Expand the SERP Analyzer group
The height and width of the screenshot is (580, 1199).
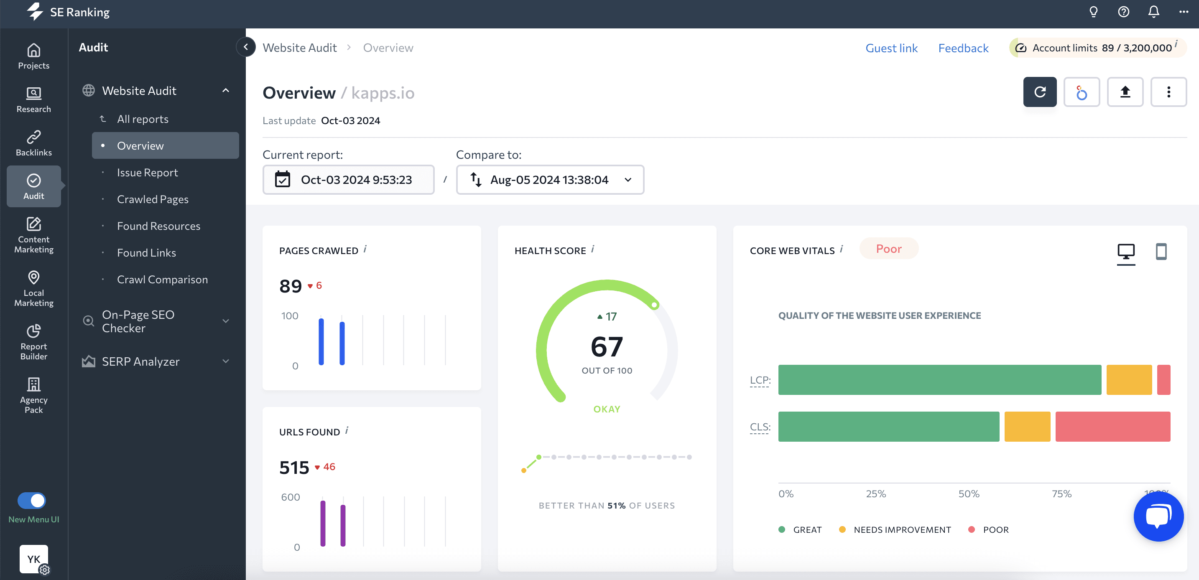(226, 361)
